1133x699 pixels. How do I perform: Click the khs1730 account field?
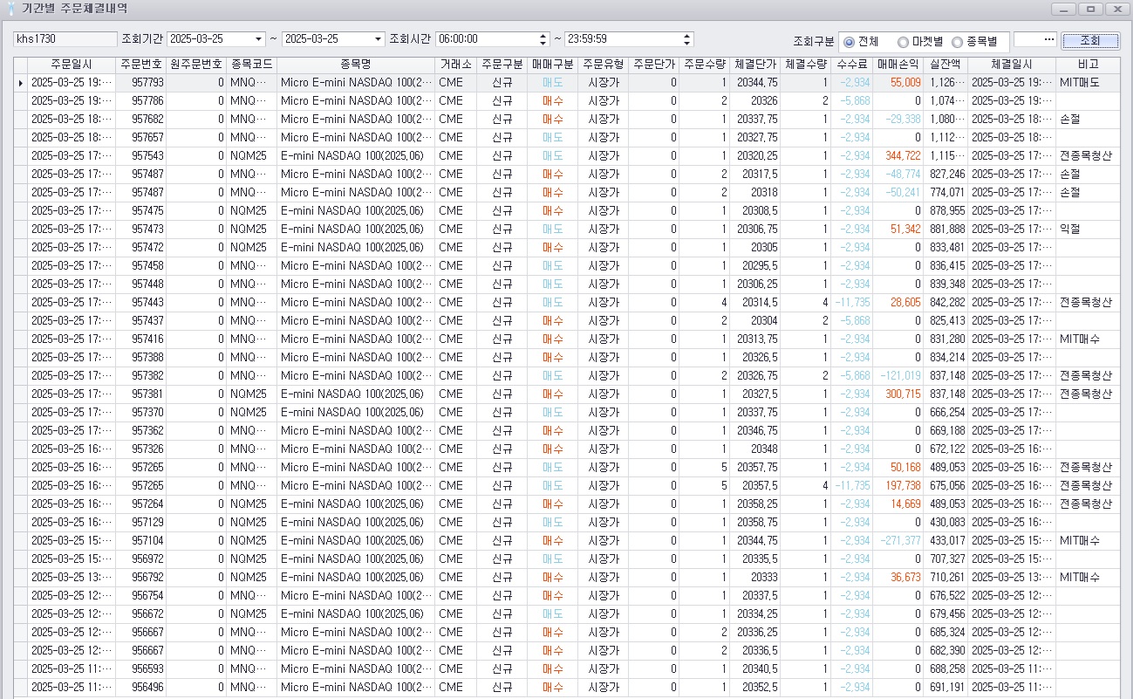[65, 39]
